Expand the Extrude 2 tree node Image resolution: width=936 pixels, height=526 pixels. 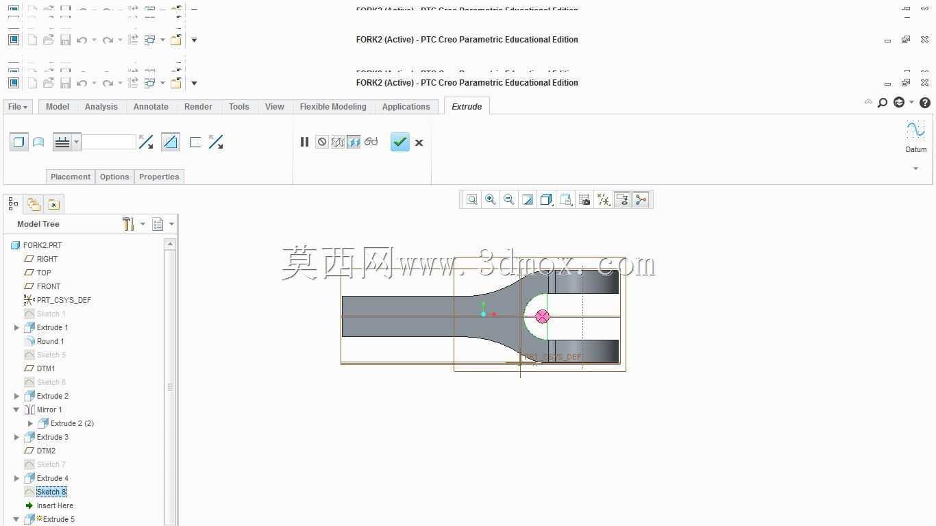point(17,396)
